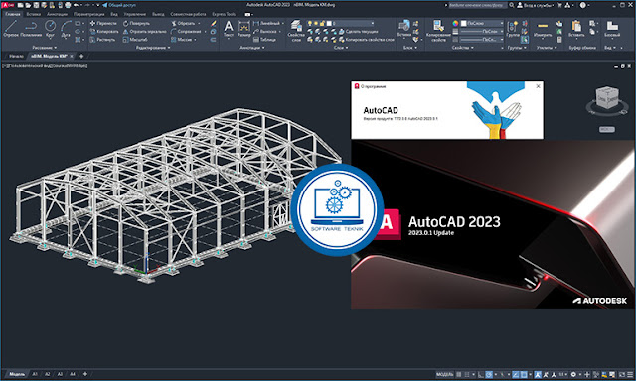The image size is (636, 381).
Task: Click the Erase tool in the Редактирование panel
Action: [214, 23]
